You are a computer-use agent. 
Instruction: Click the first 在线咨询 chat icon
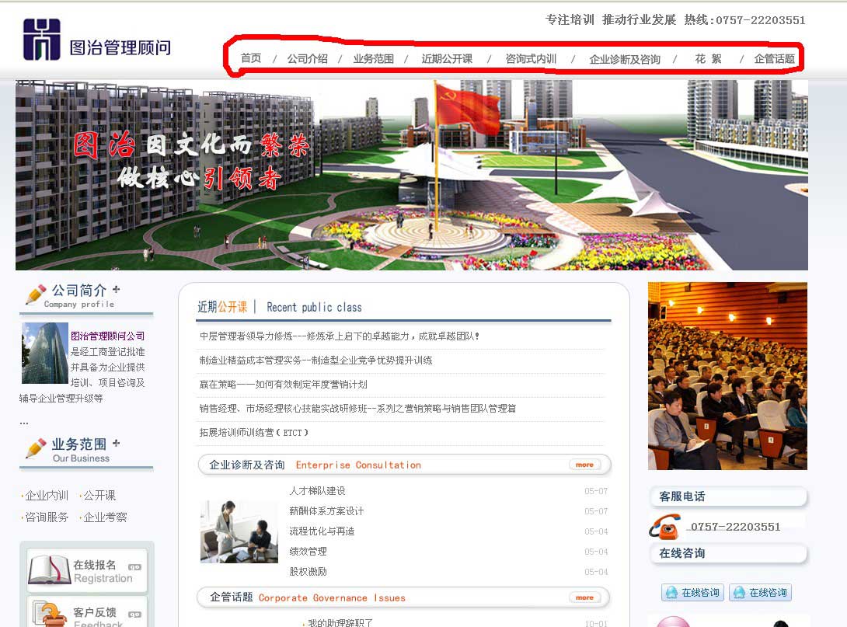pos(671,592)
